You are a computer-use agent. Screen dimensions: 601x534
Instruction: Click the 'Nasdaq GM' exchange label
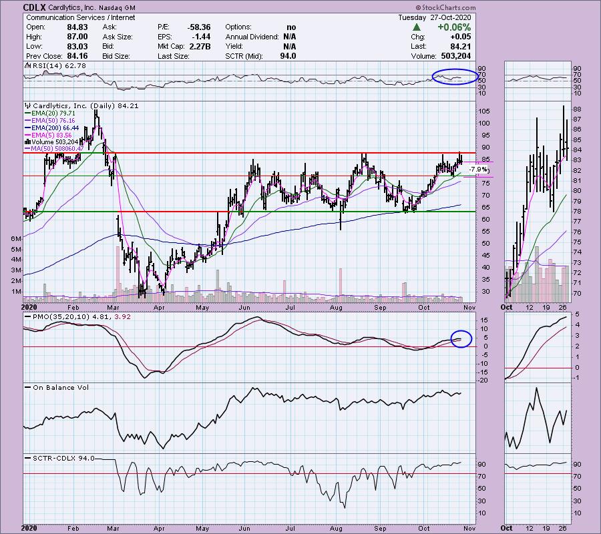(x=117, y=7)
